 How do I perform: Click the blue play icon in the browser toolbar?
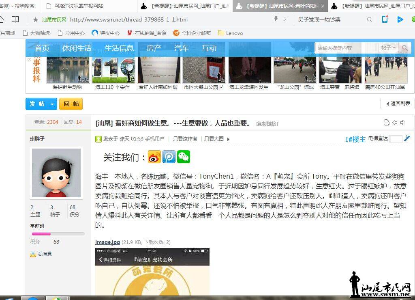click(400, 19)
